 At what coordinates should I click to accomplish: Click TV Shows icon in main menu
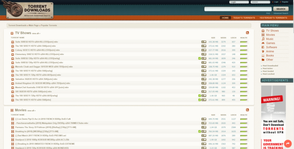coord(263,31)
